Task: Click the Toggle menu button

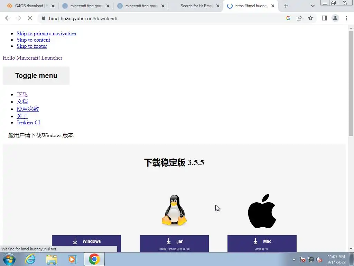Action: point(36,76)
